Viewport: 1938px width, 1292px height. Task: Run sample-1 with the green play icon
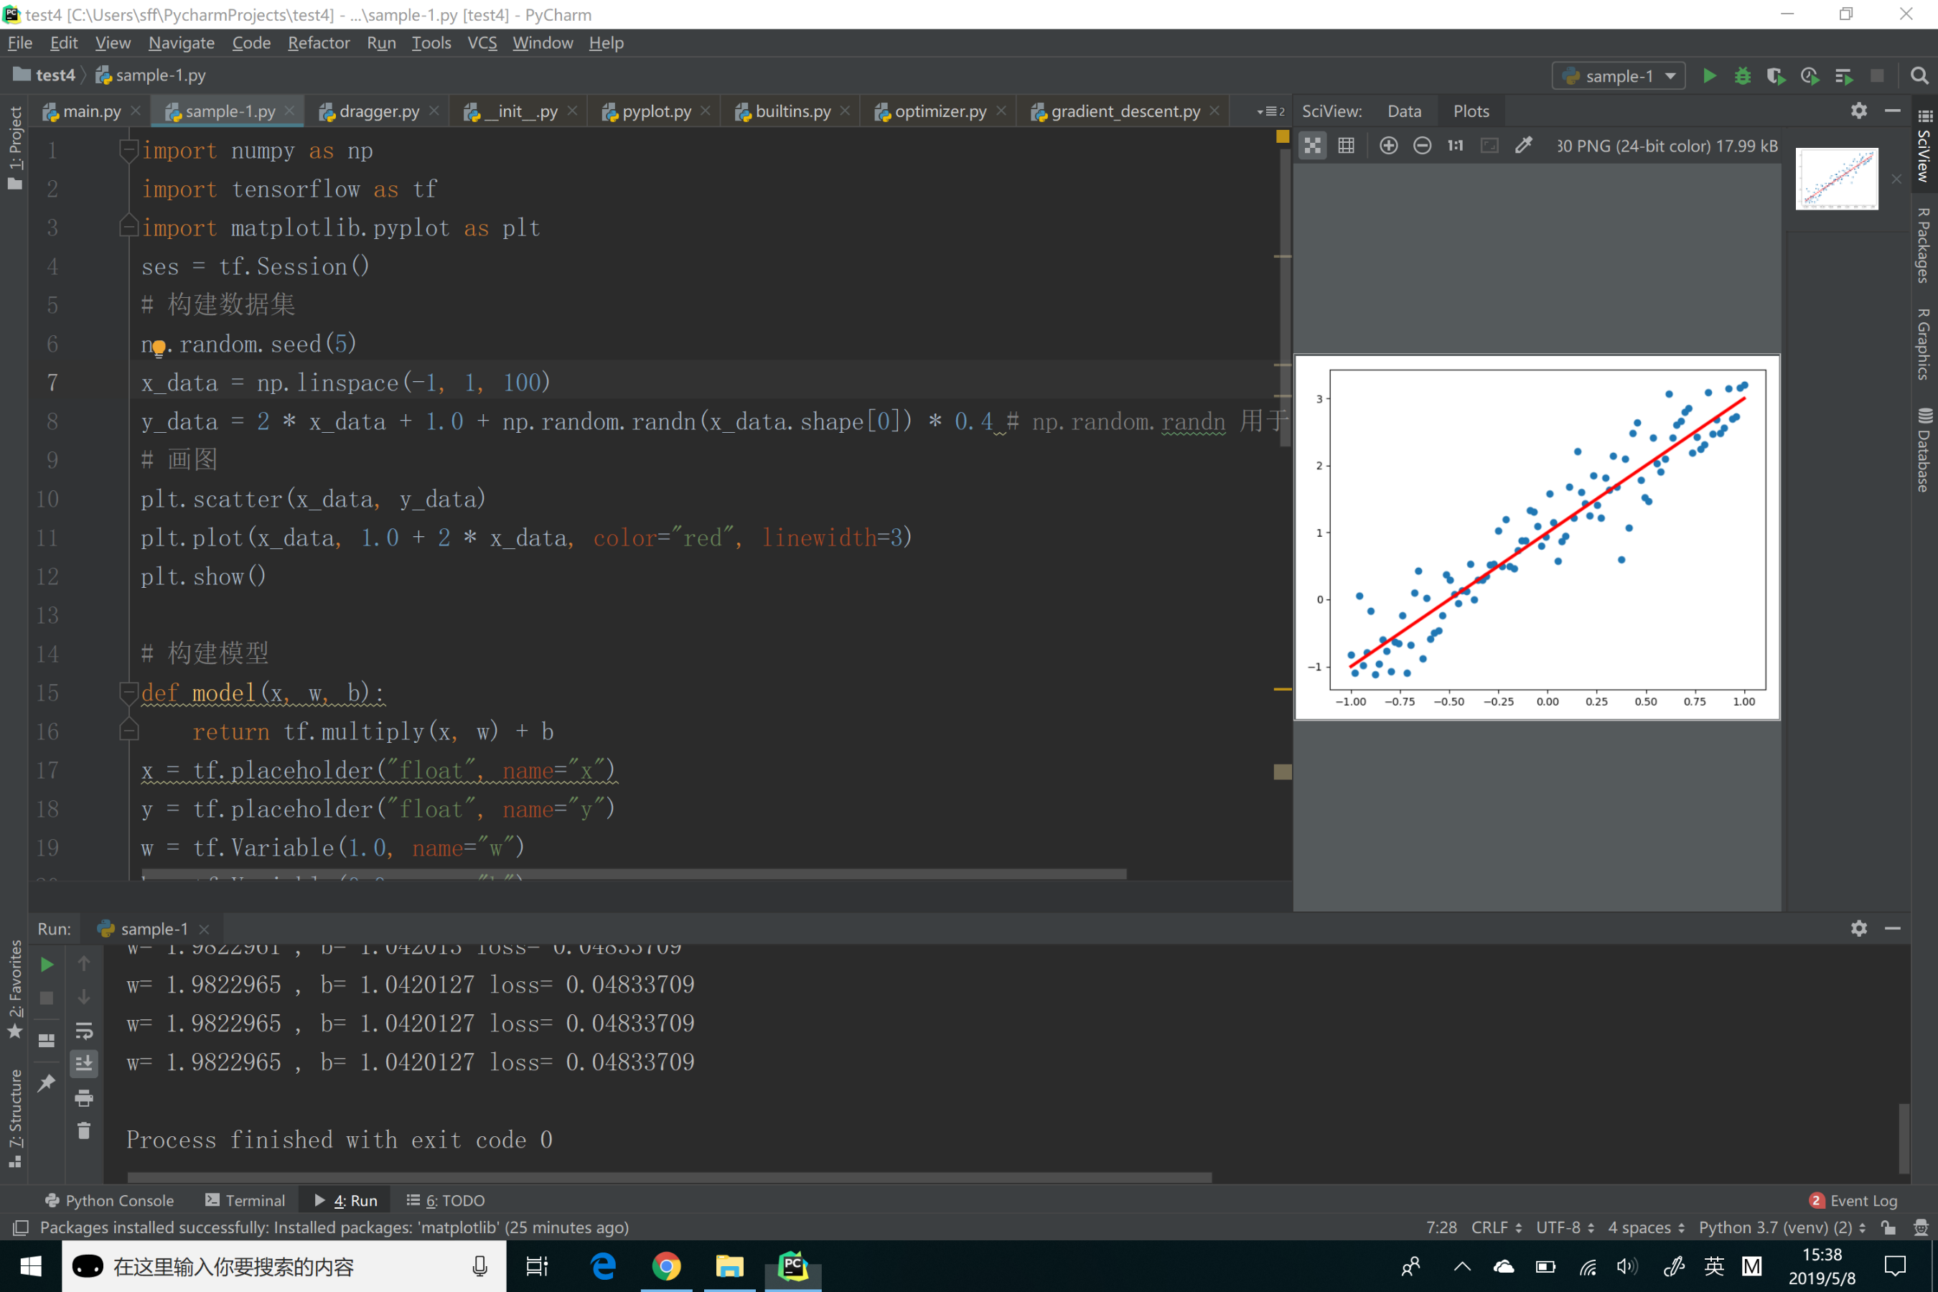point(1710,76)
